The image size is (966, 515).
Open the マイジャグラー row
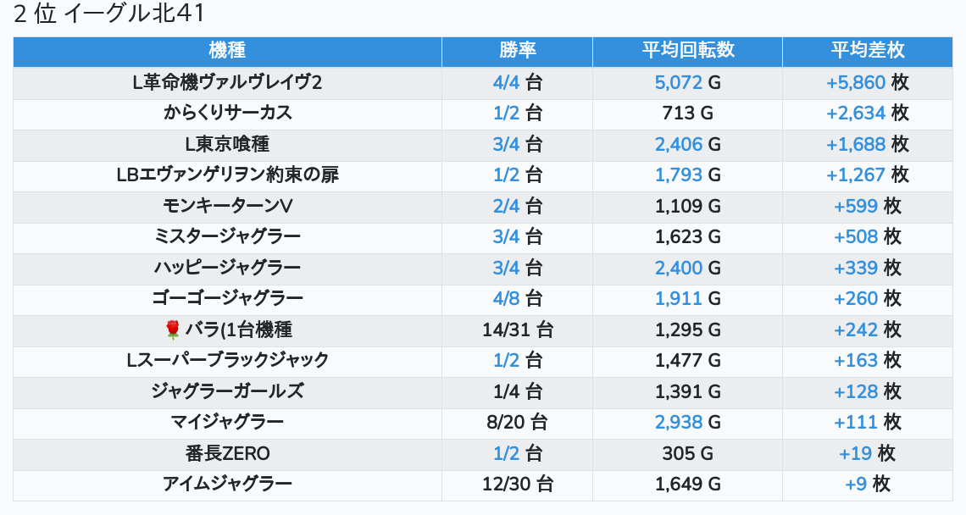tap(227, 422)
